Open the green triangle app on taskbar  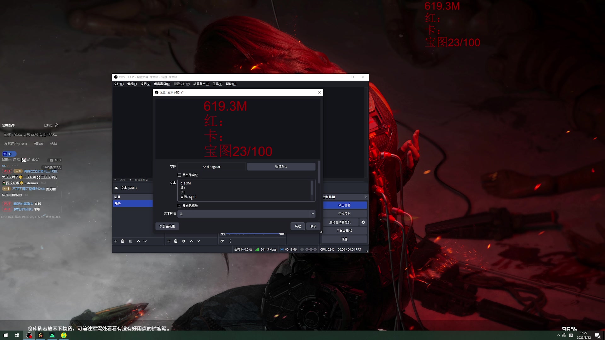(52, 335)
